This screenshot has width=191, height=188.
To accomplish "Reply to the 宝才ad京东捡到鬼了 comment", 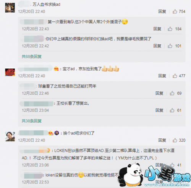I will click(162, 76).
